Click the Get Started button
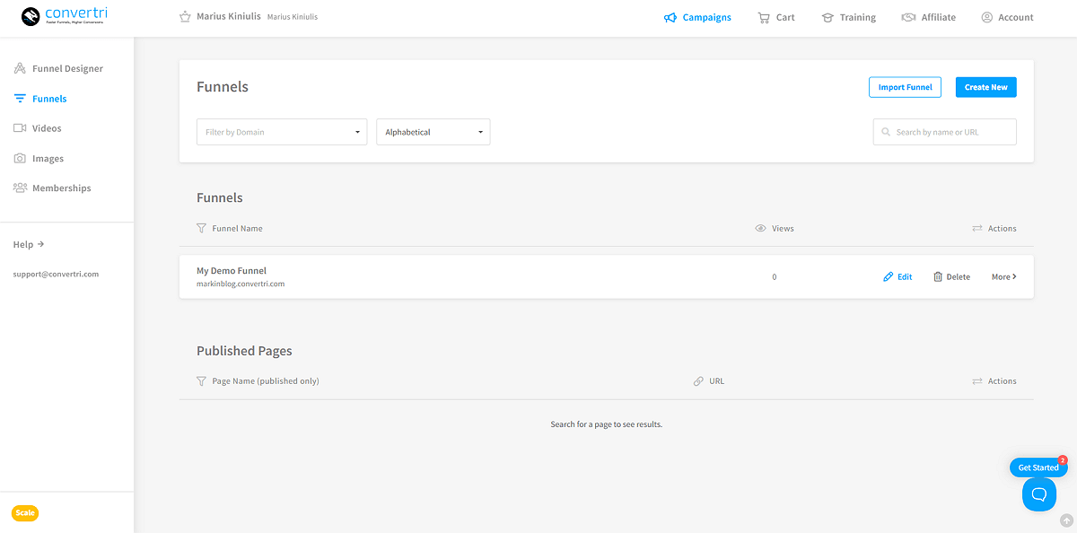1077x533 pixels. pyautogui.click(x=1038, y=467)
